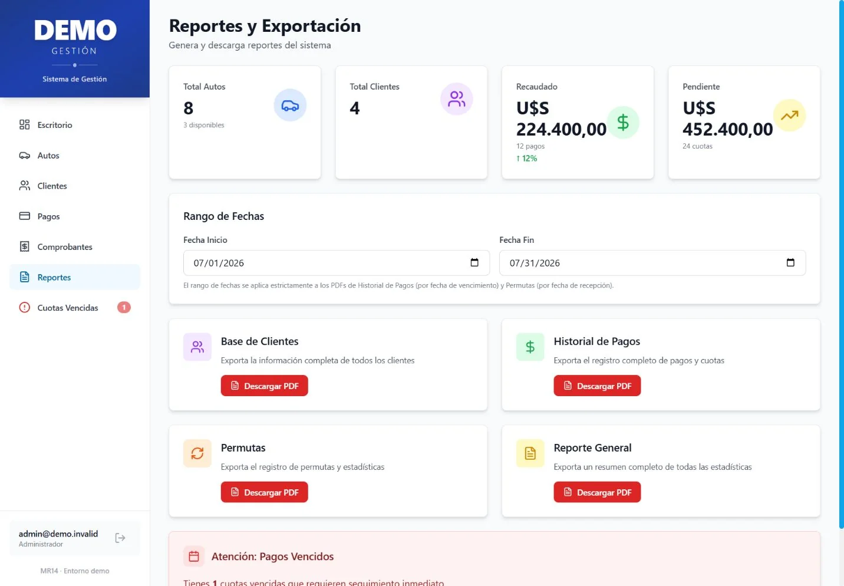Screen dimensions: 844x586
Task: Click the '3 disponibles' text
Action: click(204, 125)
